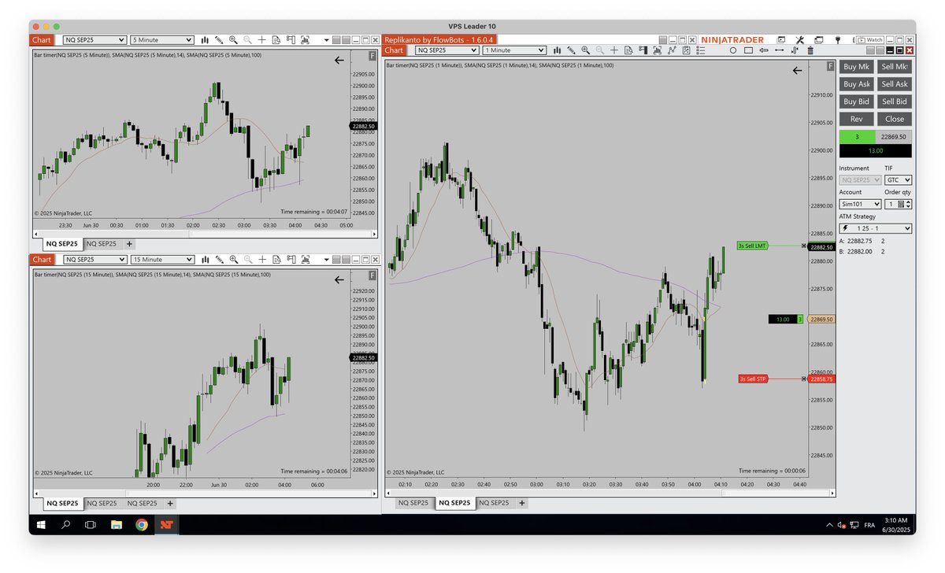Zoom out on the 5 Minute chart

click(247, 39)
